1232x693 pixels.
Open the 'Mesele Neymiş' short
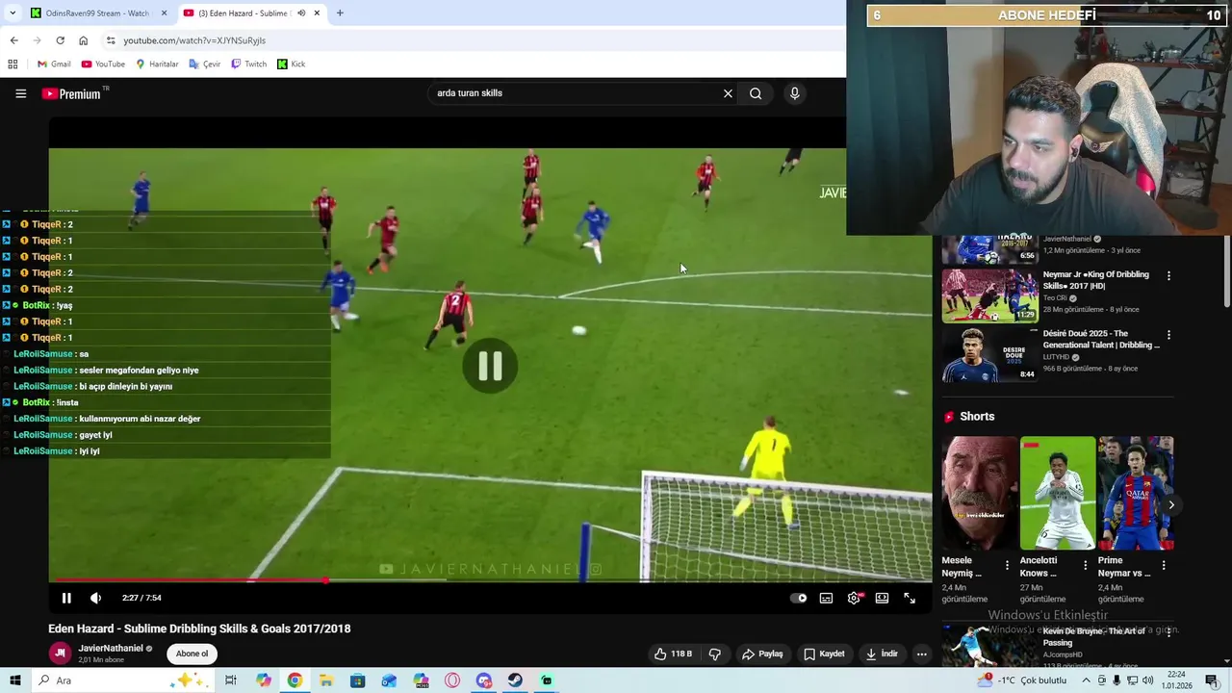980,493
